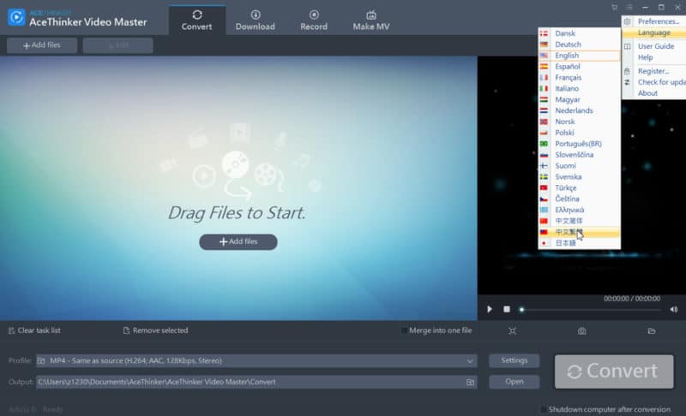
Task: Click the Add files button under Drag Files
Action: pyautogui.click(x=238, y=242)
